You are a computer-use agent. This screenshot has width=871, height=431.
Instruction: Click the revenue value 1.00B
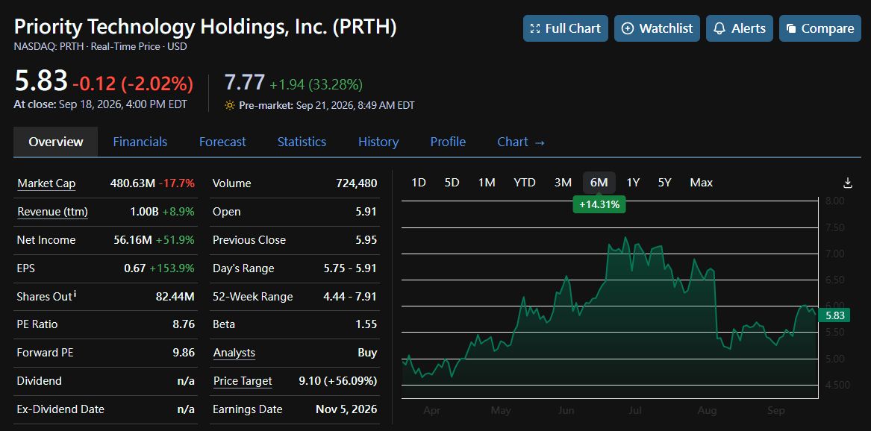(144, 212)
